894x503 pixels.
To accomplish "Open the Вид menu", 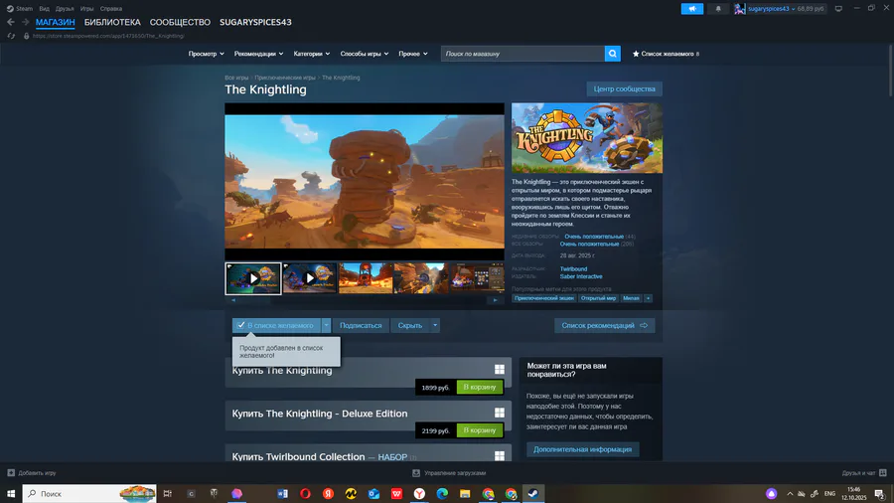I will (44, 9).
